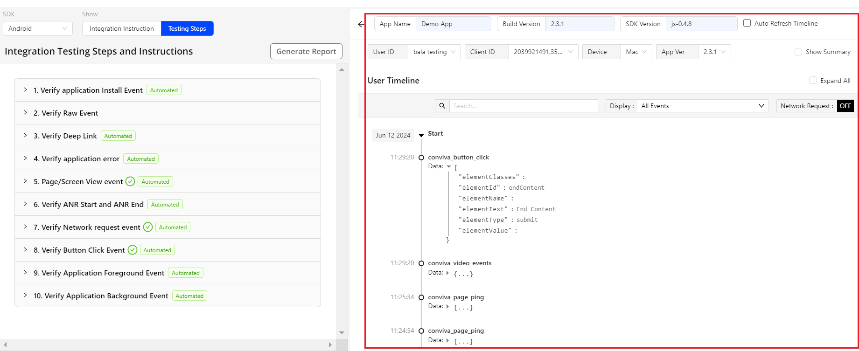Click the steps panel scroll down arrow
The image size is (859, 351).
pyautogui.click(x=342, y=333)
